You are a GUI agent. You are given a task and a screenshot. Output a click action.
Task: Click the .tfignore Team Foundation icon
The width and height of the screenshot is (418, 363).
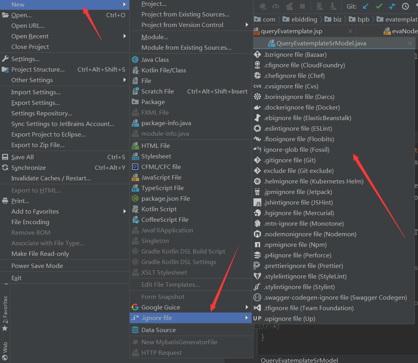(x=257, y=308)
